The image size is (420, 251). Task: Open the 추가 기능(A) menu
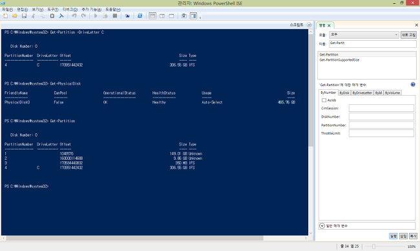[91, 10]
